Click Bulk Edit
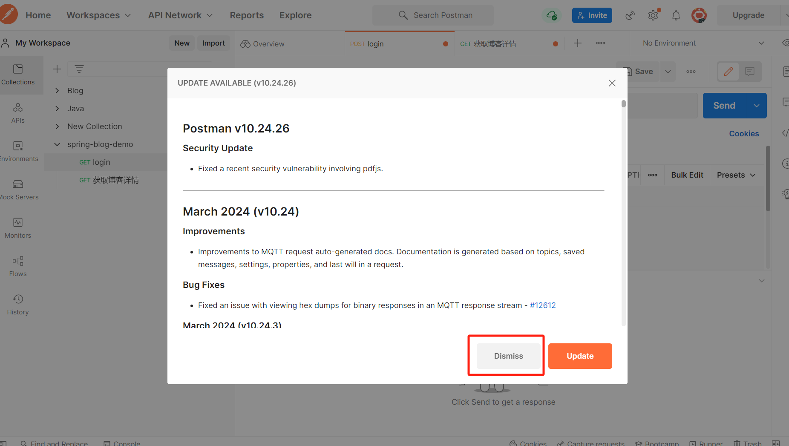The image size is (789, 446). coord(687,175)
